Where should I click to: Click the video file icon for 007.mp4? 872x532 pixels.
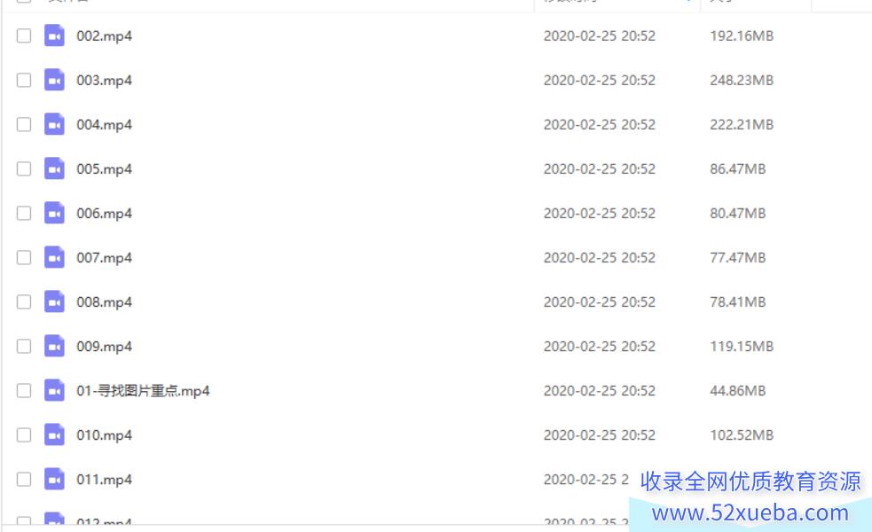point(54,258)
